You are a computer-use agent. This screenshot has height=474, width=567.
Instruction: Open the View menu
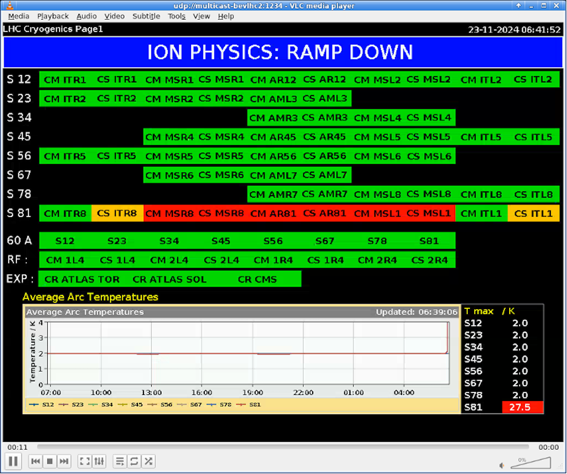[201, 16]
